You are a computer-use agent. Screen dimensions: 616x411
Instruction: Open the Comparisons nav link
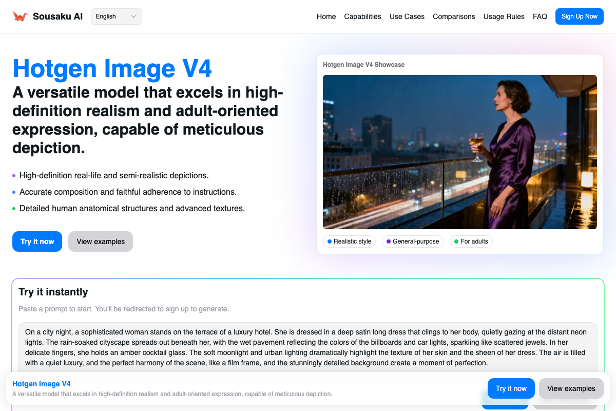point(454,16)
